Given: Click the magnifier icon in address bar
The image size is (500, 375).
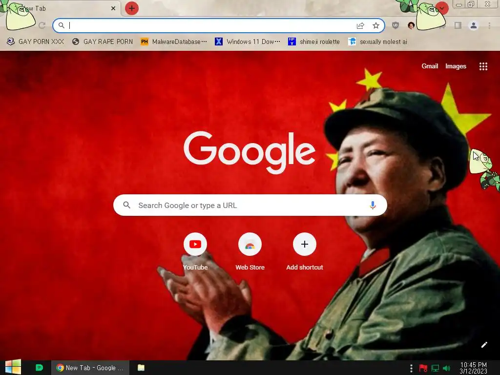Looking at the screenshot, I should click(x=61, y=25).
